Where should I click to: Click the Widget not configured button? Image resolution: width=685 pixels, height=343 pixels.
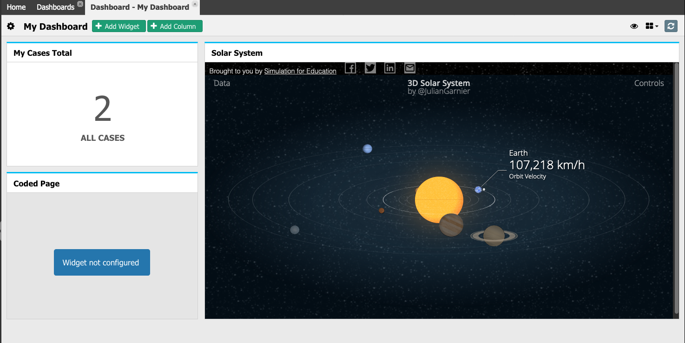pos(102,262)
